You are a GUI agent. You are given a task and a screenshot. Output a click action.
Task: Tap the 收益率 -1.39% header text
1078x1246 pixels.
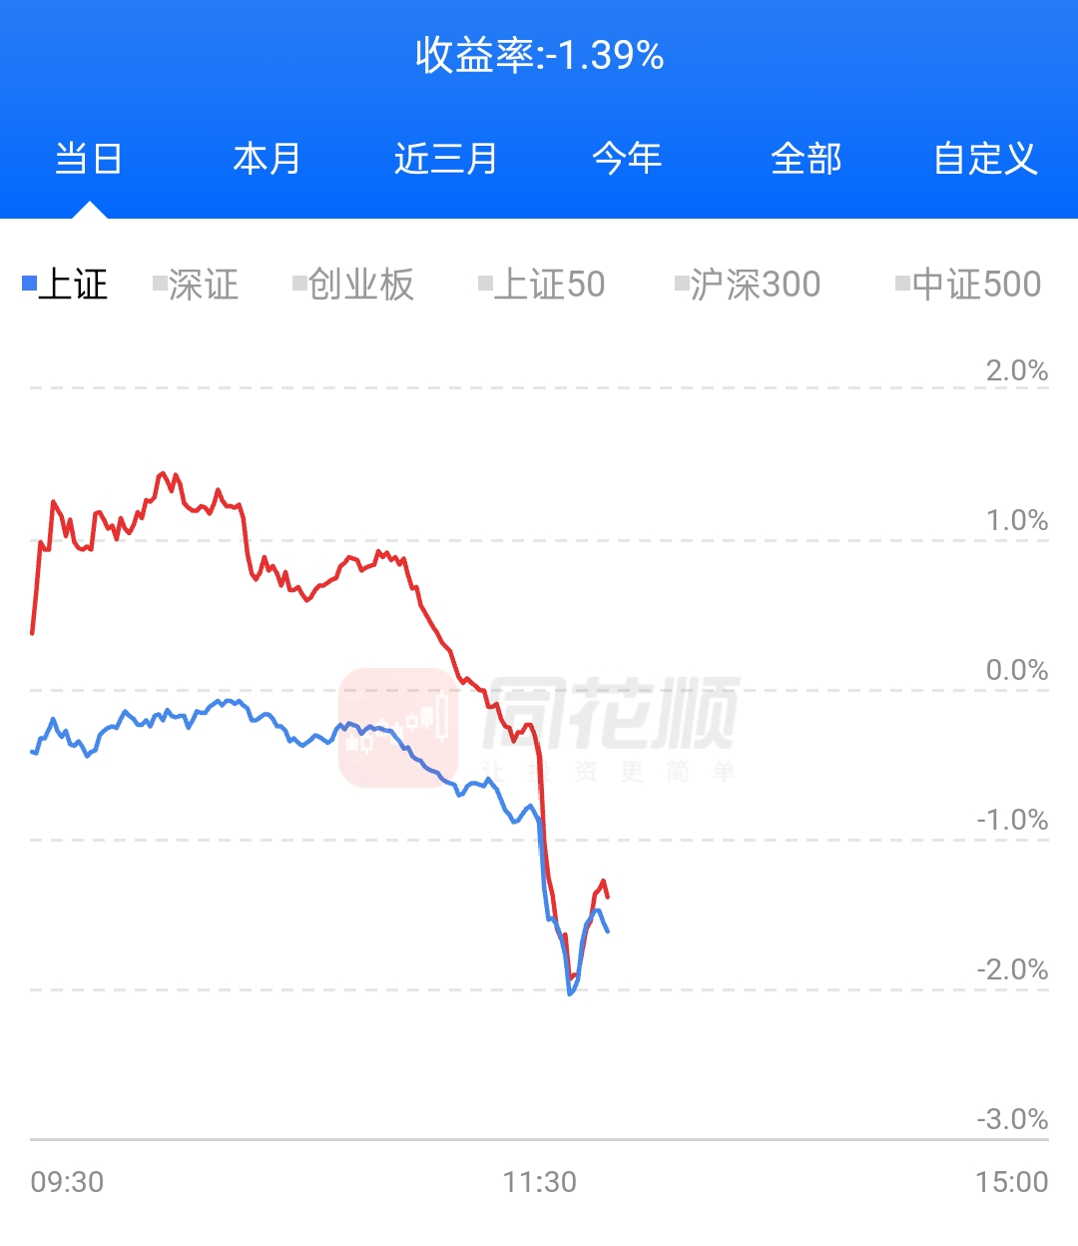(539, 55)
